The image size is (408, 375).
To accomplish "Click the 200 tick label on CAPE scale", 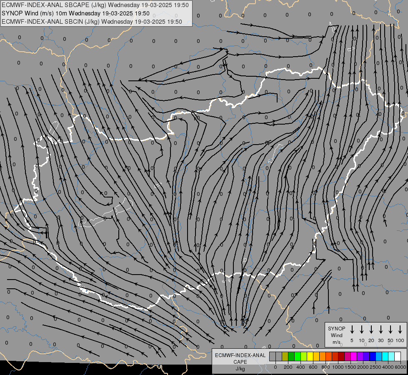I will (x=288, y=367).
